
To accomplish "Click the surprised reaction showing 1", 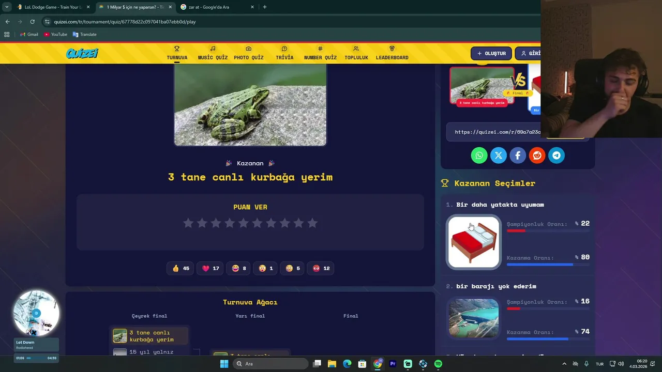I will [266, 268].
